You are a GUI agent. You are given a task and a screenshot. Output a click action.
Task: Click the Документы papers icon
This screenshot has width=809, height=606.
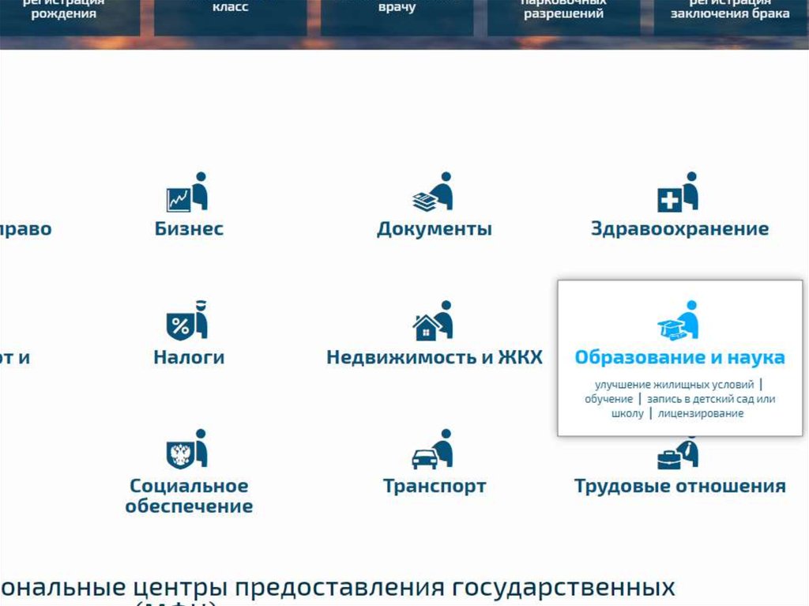tap(433, 192)
